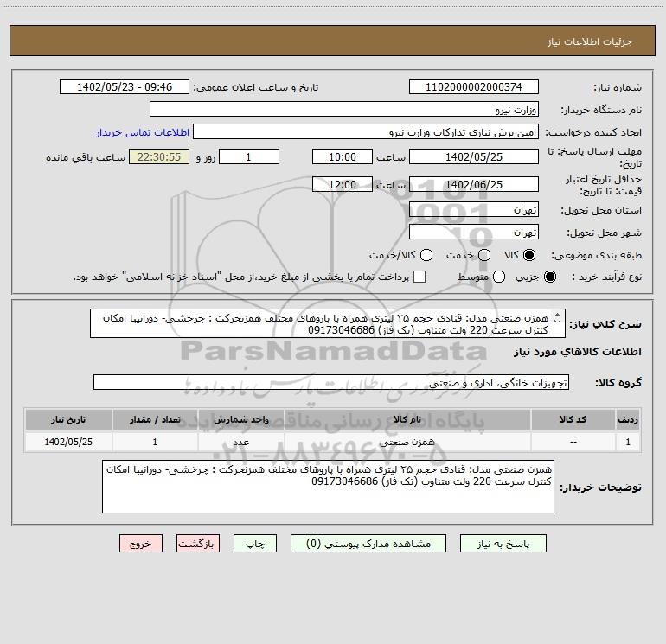Click the تاریخ نیاز column header
The width and height of the screenshot is (666, 644).
click(68, 419)
